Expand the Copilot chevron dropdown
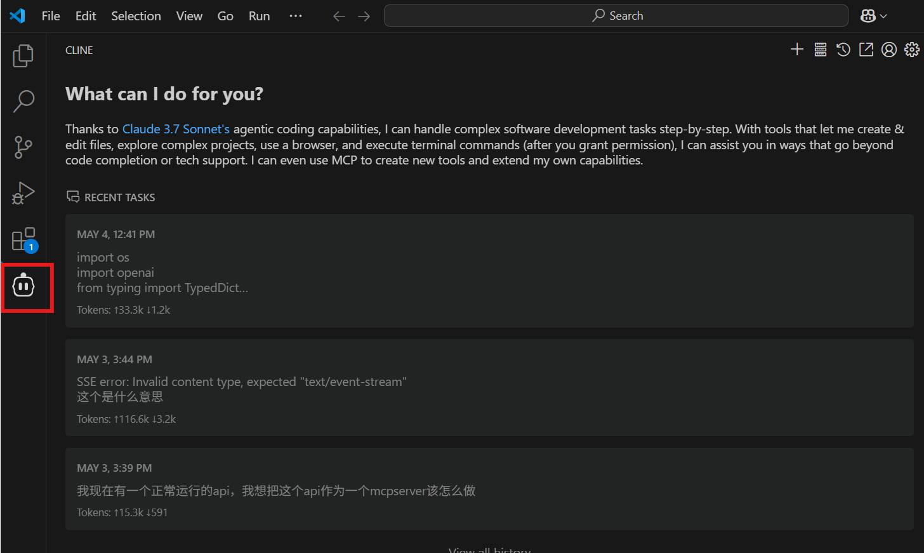924x553 pixels. [x=882, y=15]
